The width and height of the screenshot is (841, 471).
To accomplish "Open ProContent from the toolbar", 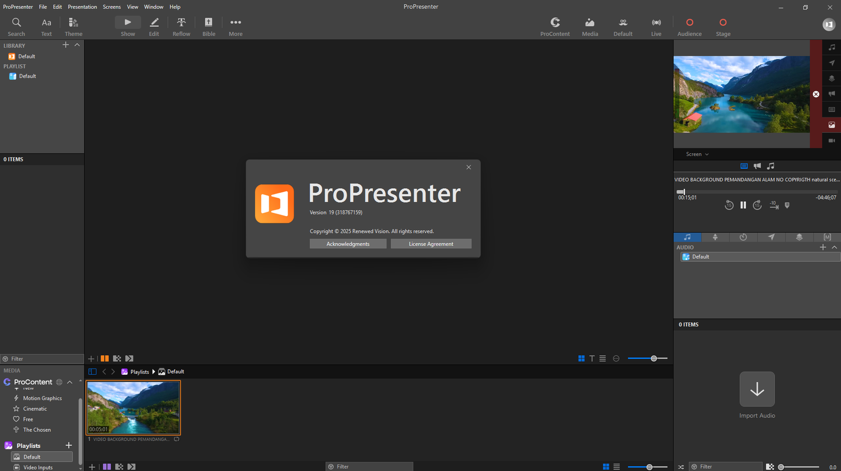I will tap(555, 27).
